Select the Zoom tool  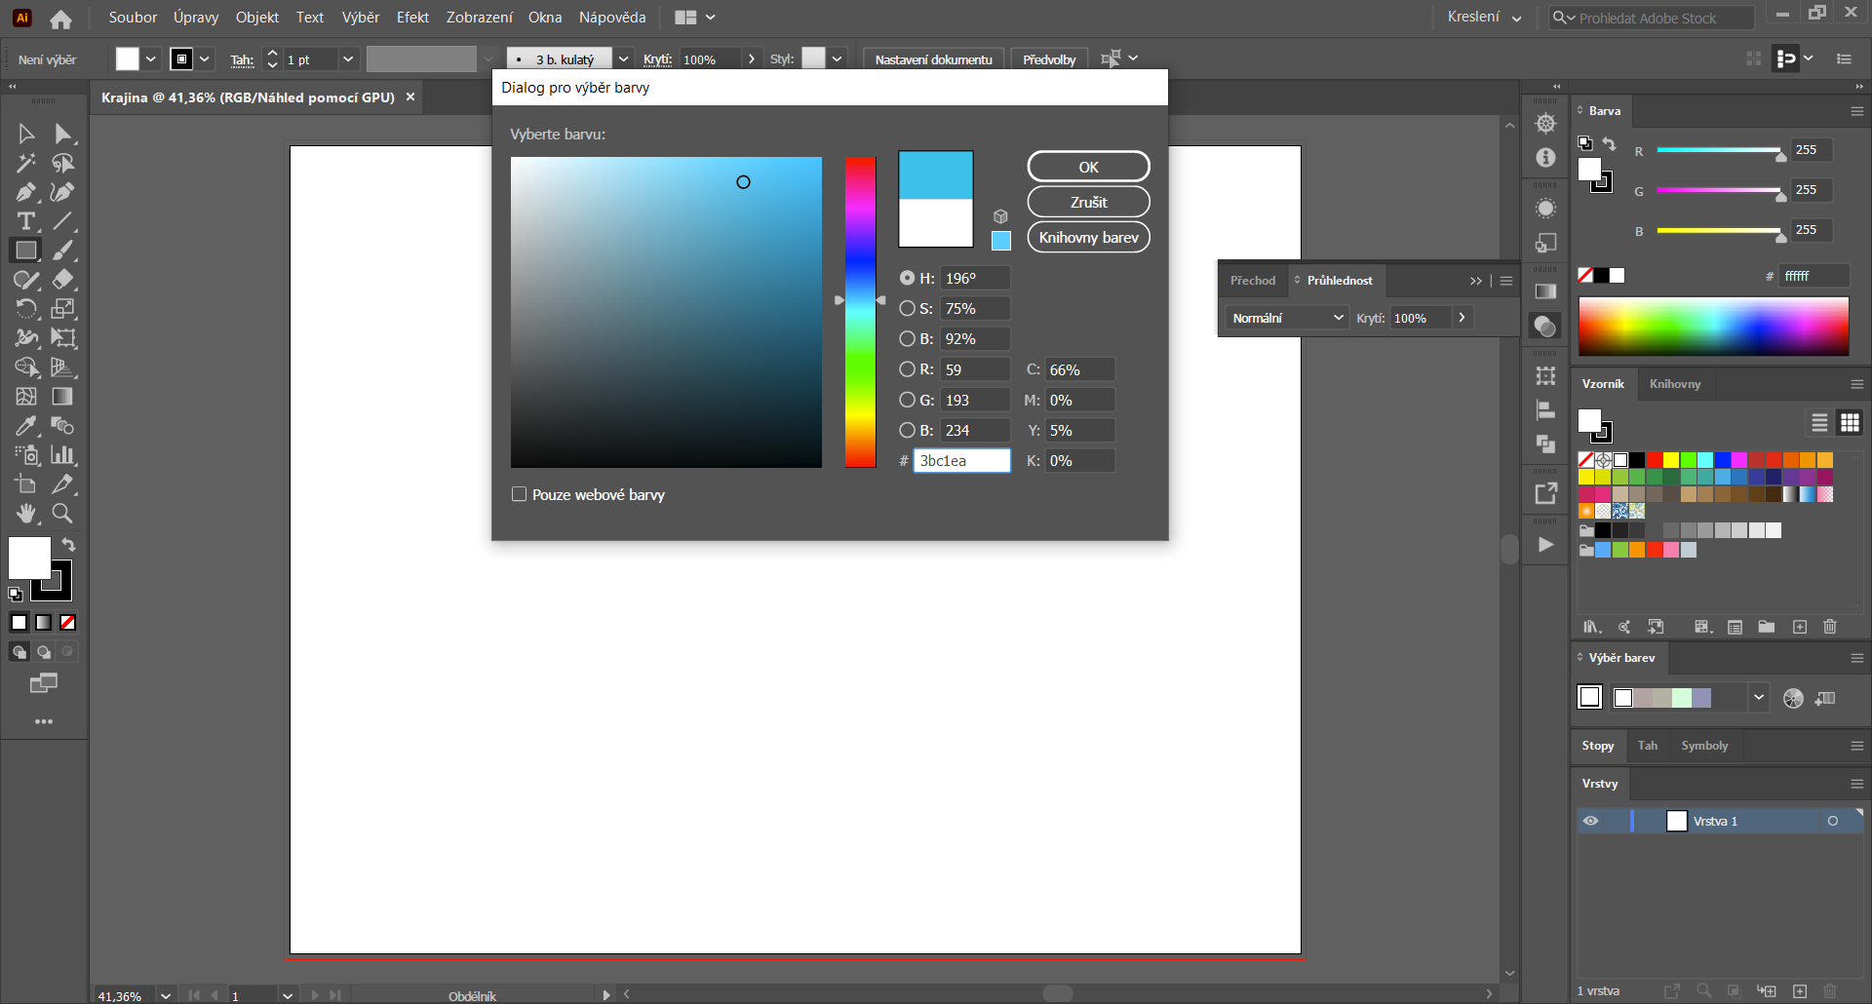click(62, 514)
